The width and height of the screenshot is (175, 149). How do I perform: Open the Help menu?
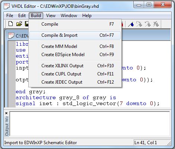click(x=87, y=16)
